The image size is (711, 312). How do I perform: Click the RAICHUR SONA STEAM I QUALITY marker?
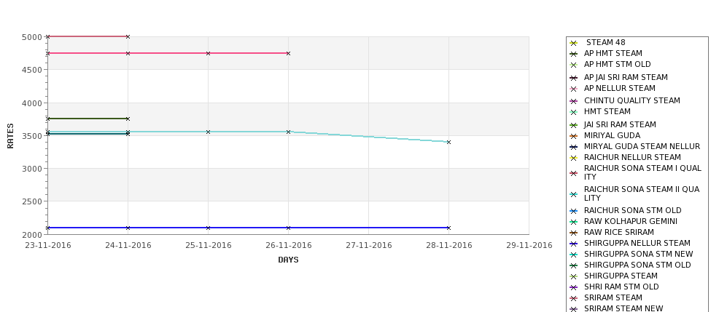click(573, 173)
